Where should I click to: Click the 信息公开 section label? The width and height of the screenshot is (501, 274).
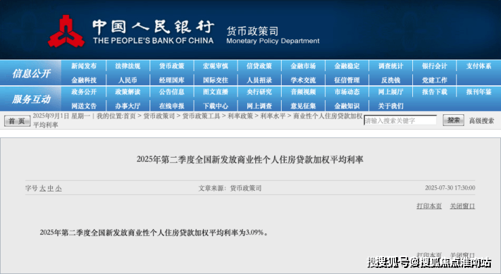pyautogui.click(x=31, y=74)
